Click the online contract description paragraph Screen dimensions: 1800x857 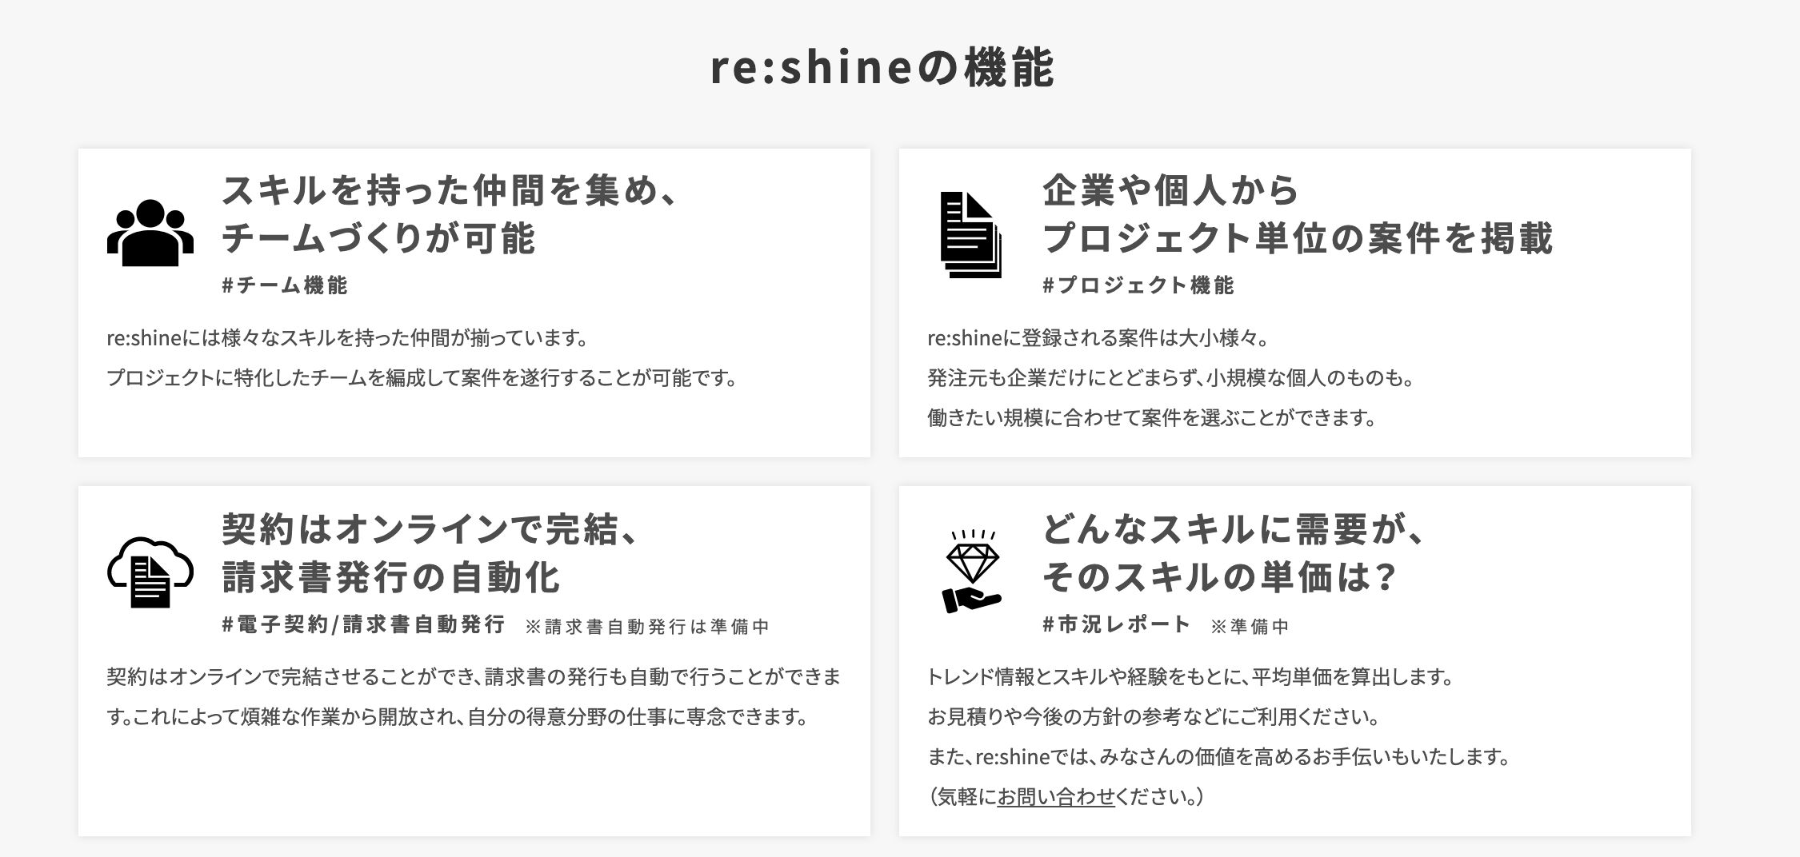point(474,696)
